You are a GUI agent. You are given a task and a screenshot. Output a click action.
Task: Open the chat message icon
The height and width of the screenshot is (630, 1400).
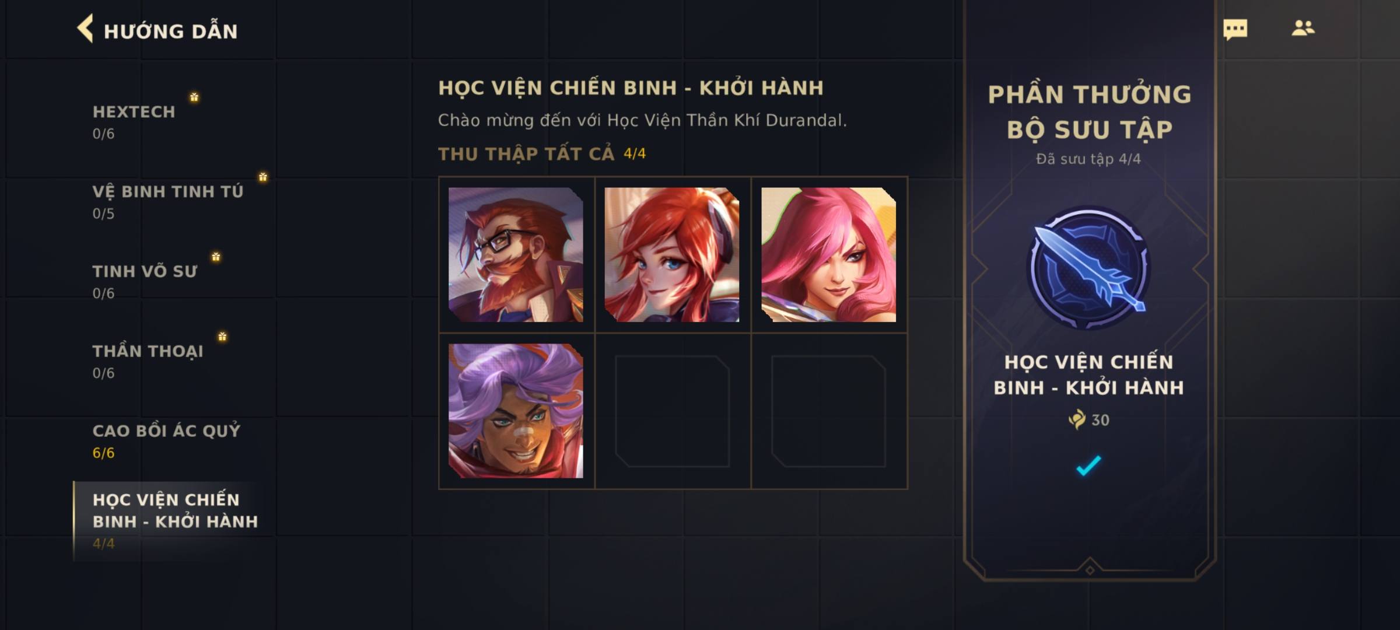(x=1235, y=29)
